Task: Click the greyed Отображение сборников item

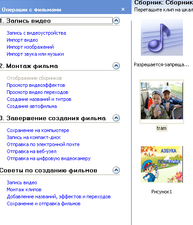Action: pos(34,78)
